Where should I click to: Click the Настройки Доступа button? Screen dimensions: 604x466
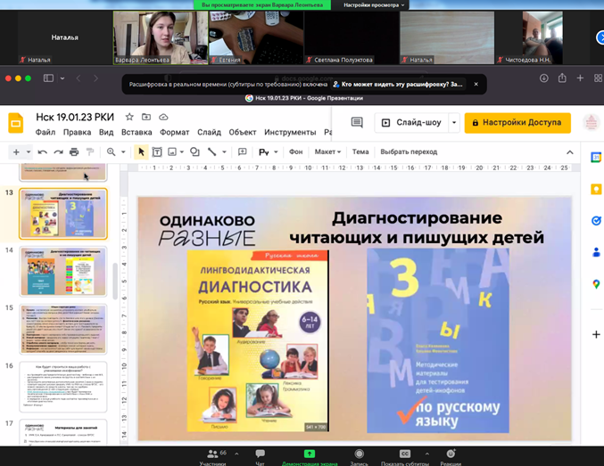(x=517, y=123)
